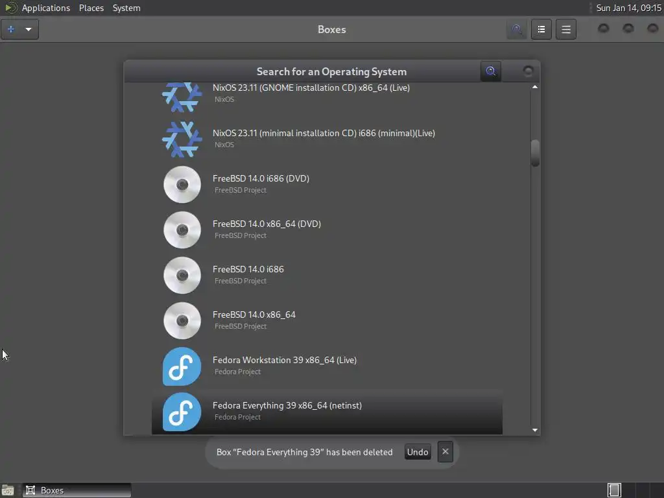Viewport: 664px width, 498px height.
Task: Toggle the search icon in the Boxes header bar
Action: coord(516,29)
